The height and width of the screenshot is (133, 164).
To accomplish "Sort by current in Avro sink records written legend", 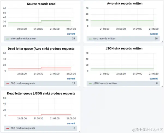I will click(154, 34).
